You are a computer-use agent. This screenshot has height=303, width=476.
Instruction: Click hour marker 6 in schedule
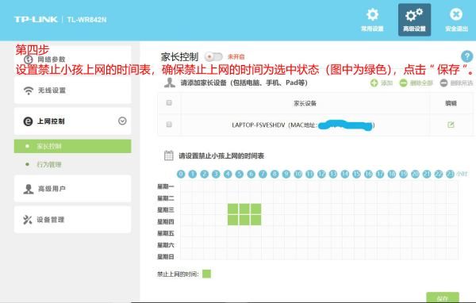(x=251, y=174)
